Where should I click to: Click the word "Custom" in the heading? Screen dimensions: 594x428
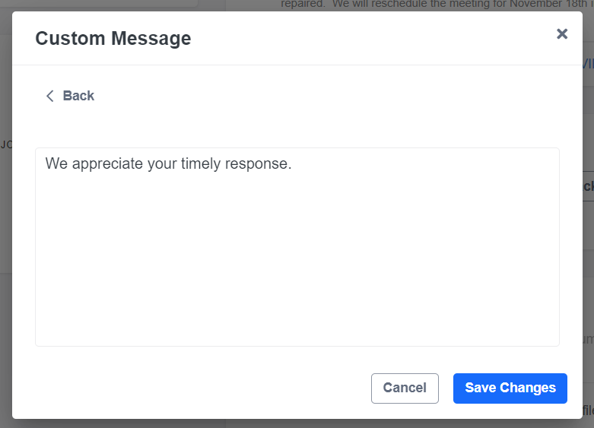(x=71, y=38)
